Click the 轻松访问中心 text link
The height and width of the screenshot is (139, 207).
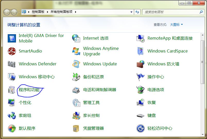[x=160, y=128]
